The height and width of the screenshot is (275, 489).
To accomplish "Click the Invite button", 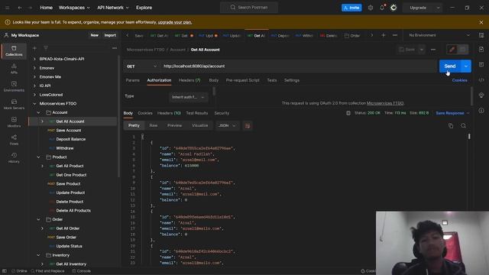I will point(351,8).
